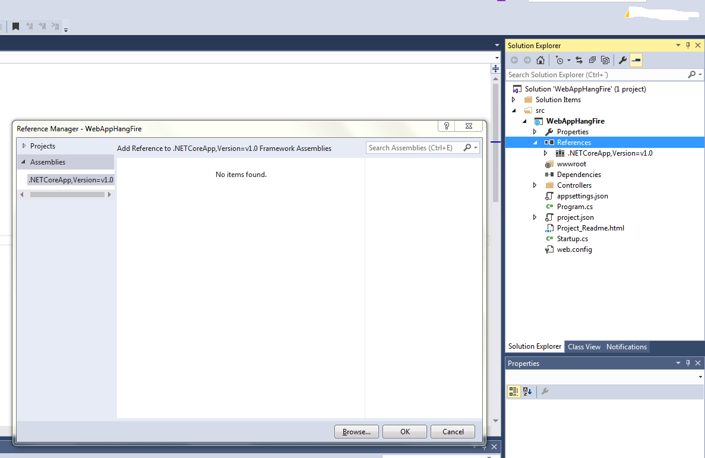
Task: Expand the project.json node
Action: click(535, 217)
